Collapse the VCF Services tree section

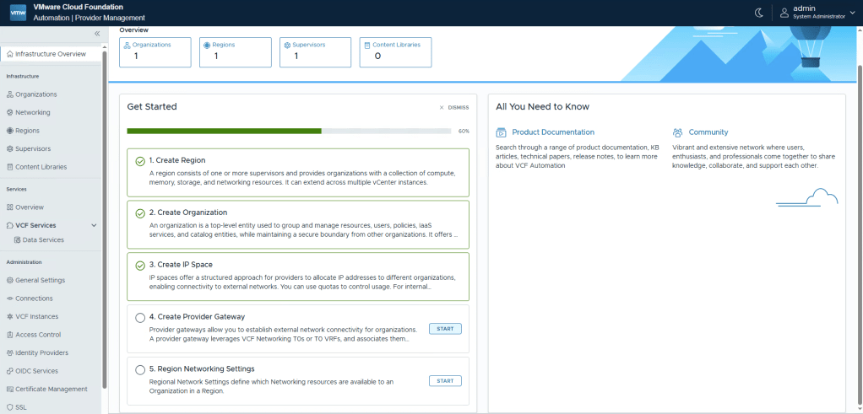(94, 225)
